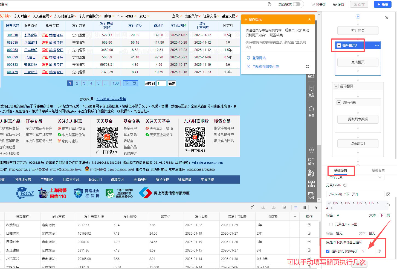Open 预登录 pre-login option
This screenshot has height=269, width=397.
(319, 4)
